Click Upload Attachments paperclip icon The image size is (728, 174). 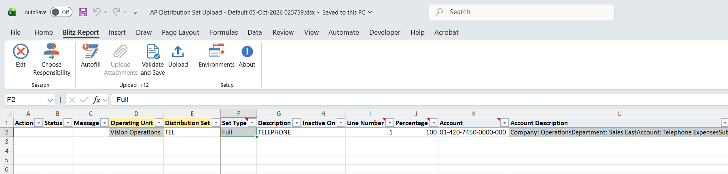pos(121,52)
